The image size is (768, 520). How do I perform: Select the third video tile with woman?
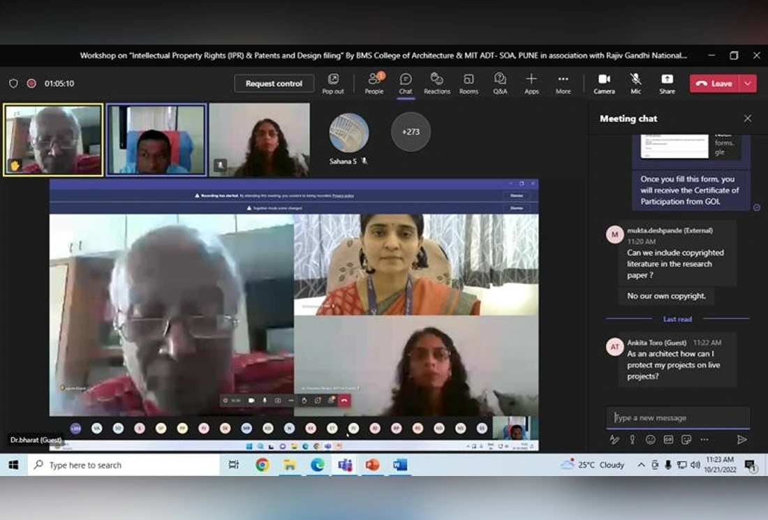point(260,140)
